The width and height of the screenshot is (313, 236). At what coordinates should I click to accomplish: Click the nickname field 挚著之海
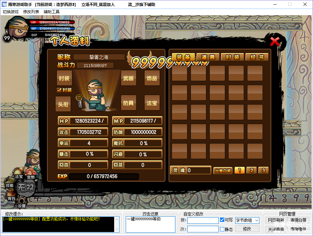pyautogui.click(x=99, y=57)
